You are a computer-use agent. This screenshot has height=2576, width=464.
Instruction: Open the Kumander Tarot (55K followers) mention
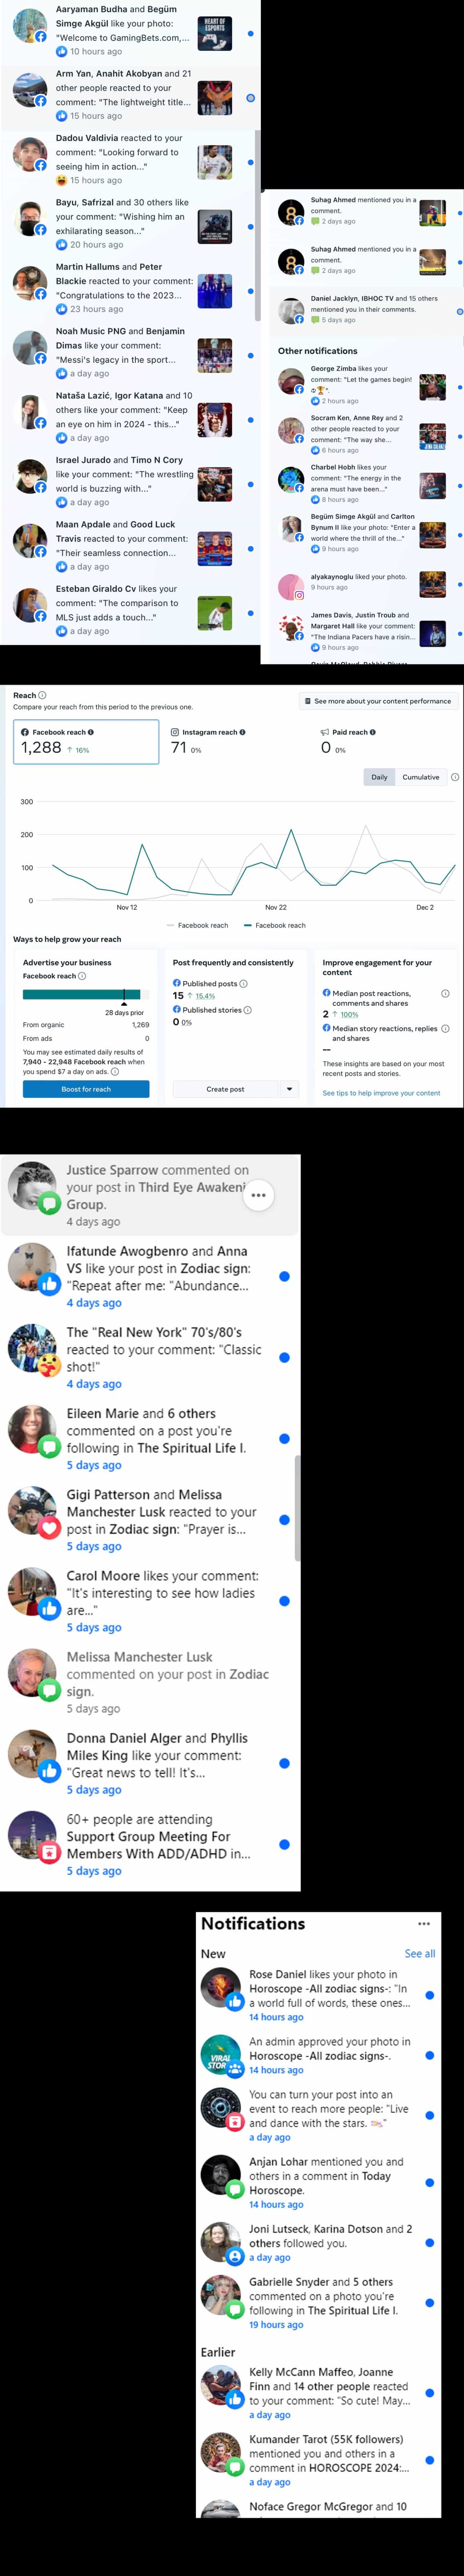(319, 2460)
